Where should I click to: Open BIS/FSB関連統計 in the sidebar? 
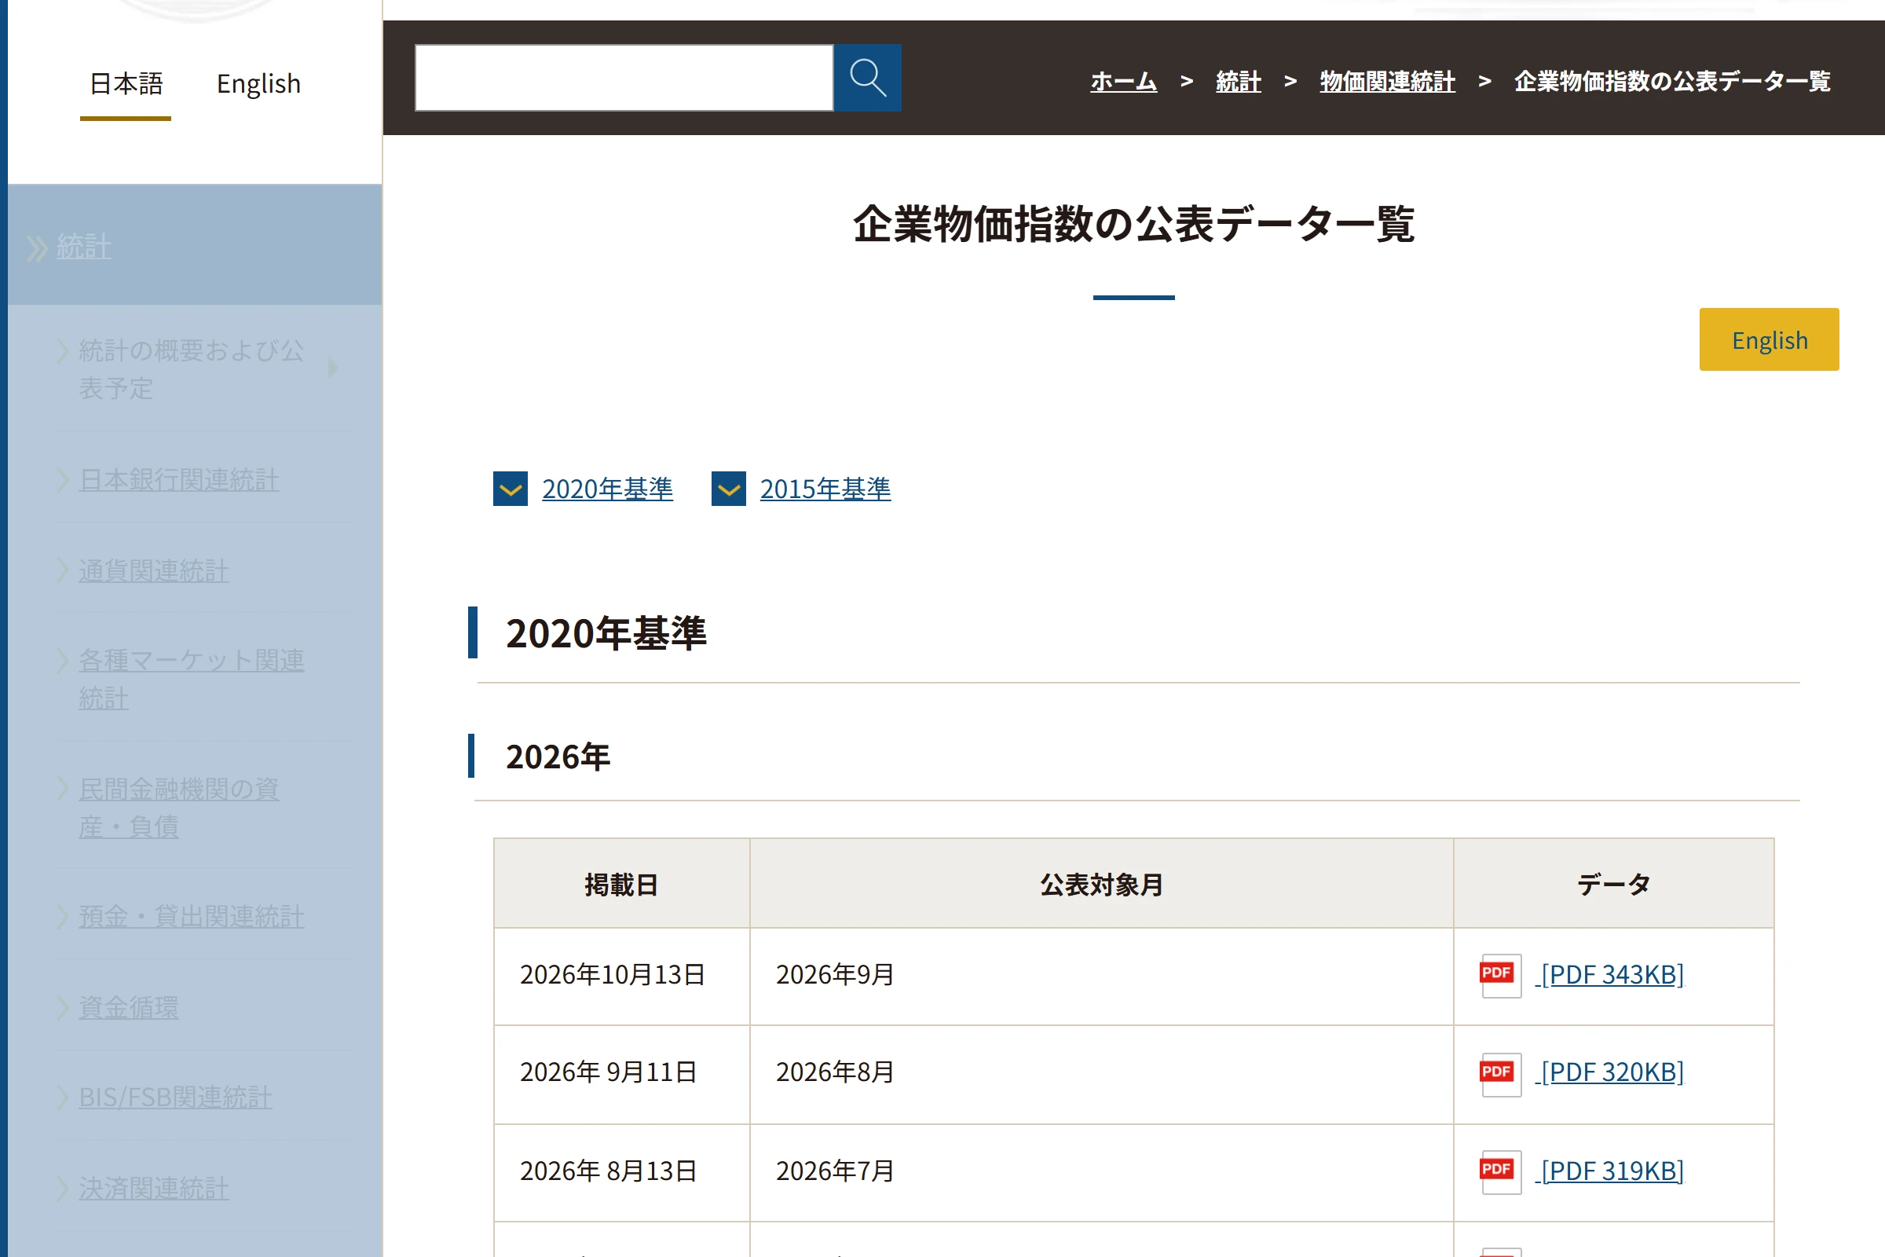point(175,1098)
